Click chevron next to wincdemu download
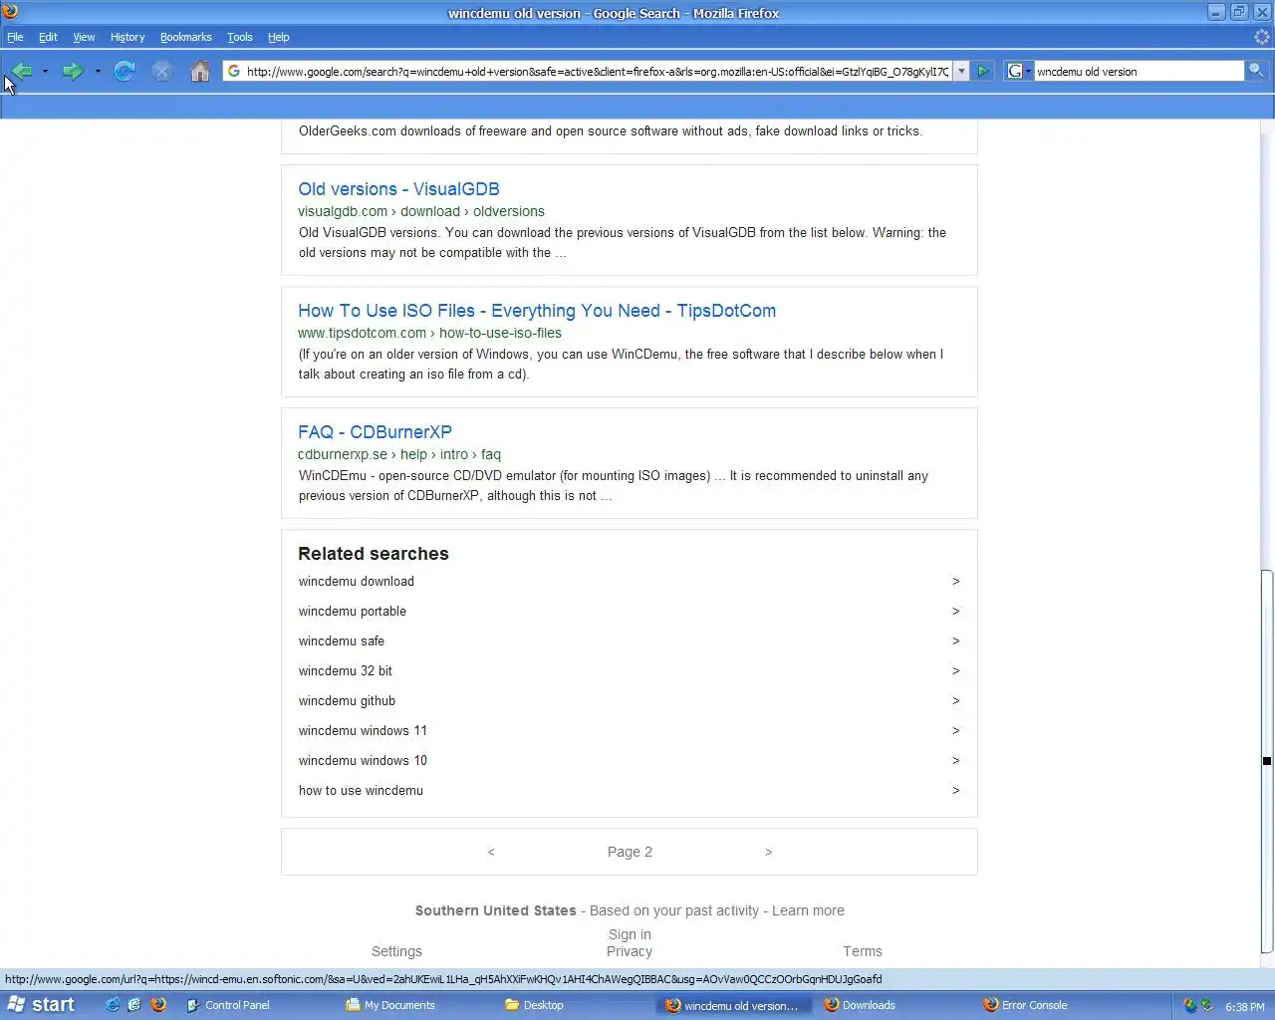1275x1020 pixels. click(955, 582)
